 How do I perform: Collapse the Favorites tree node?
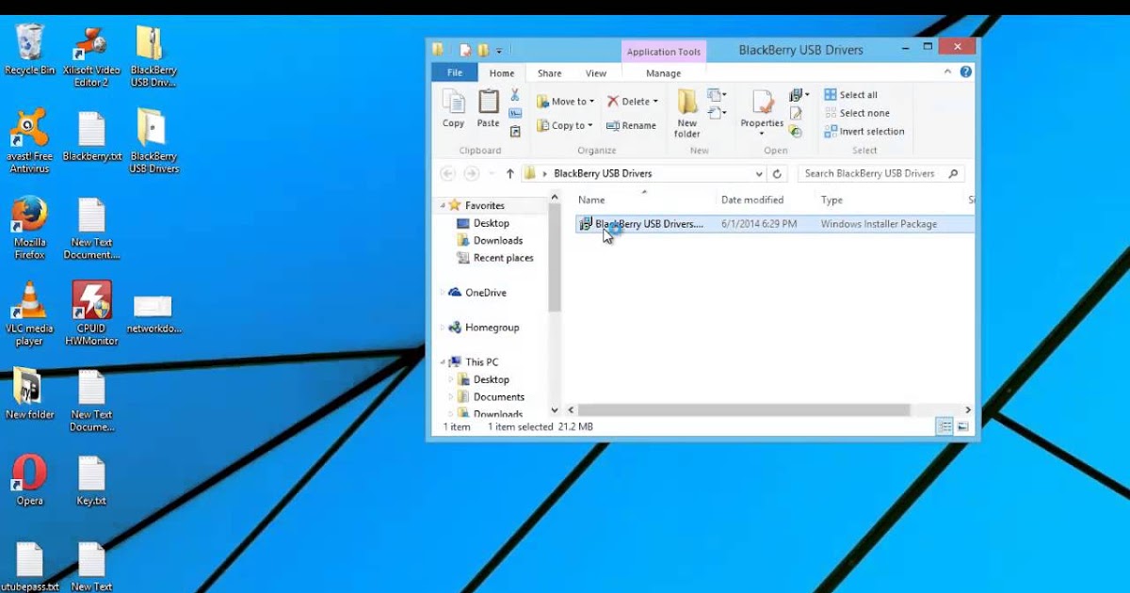coord(443,205)
